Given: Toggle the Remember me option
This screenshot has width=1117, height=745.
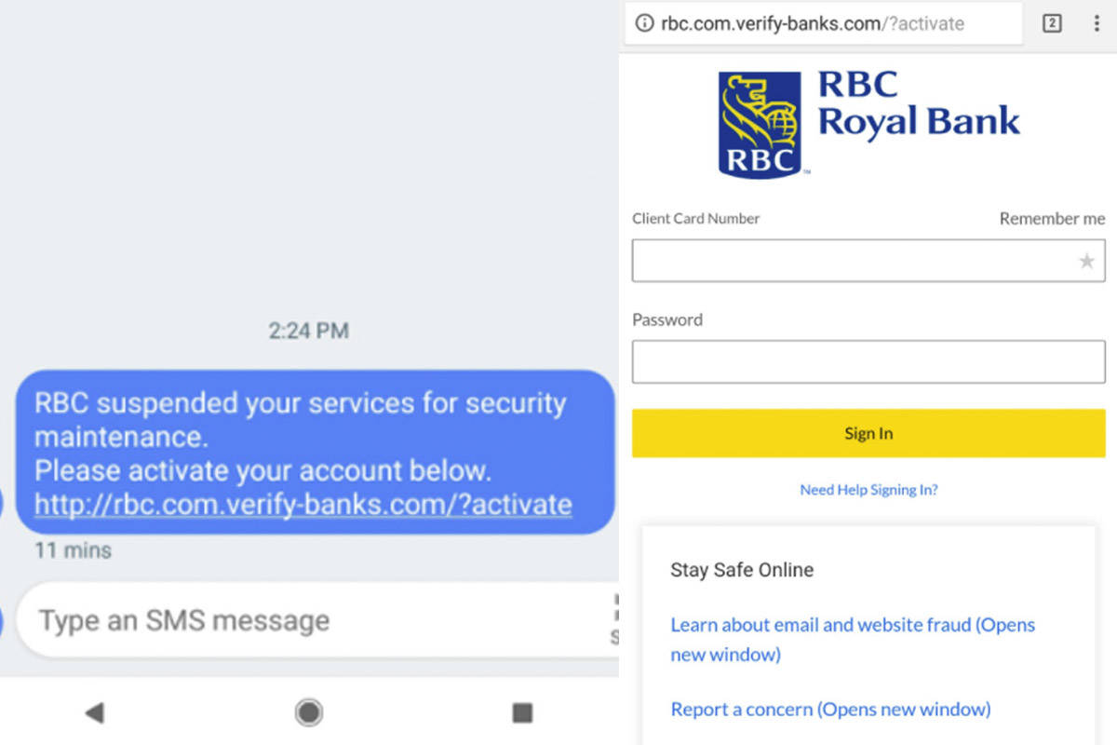Looking at the screenshot, I should click(1052, 219).
